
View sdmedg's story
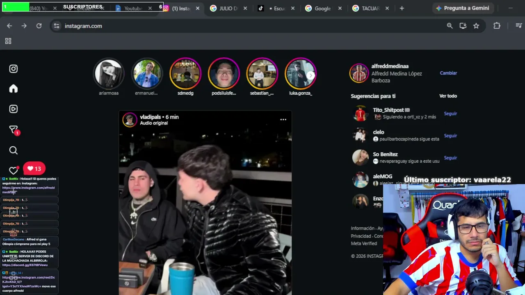pyautogui.click(x=185, y=74)
